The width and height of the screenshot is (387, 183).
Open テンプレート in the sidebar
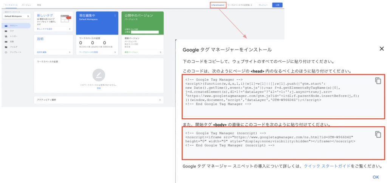click(15, 52)
